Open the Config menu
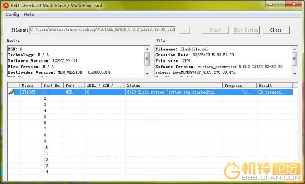Viewport: 305px width, 184px height. [x=12, y=14]
